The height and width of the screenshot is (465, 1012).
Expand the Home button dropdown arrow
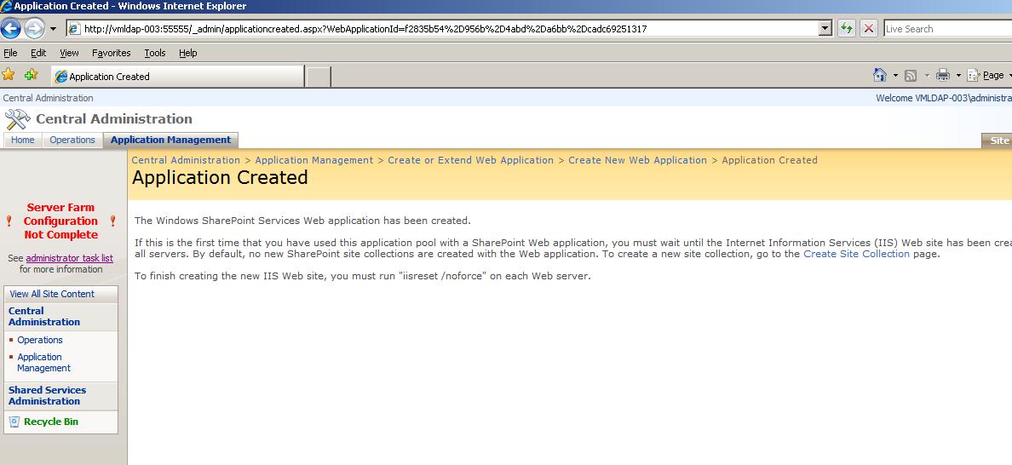[895, 76]
